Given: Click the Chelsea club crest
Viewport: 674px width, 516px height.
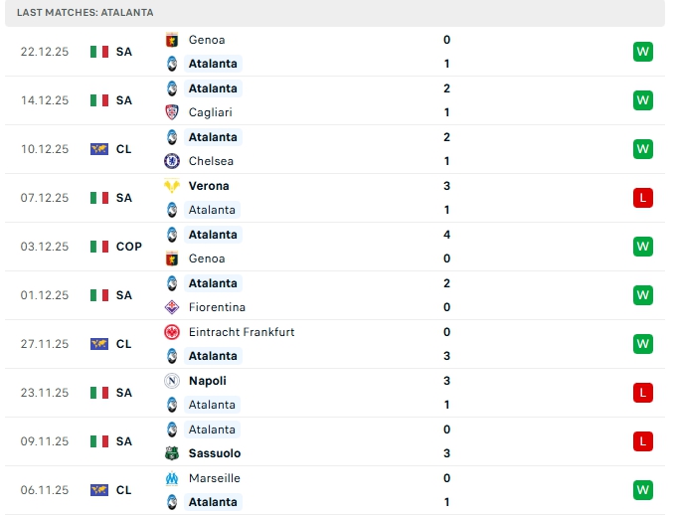Looking at the screenshot, I should [171, 161].
